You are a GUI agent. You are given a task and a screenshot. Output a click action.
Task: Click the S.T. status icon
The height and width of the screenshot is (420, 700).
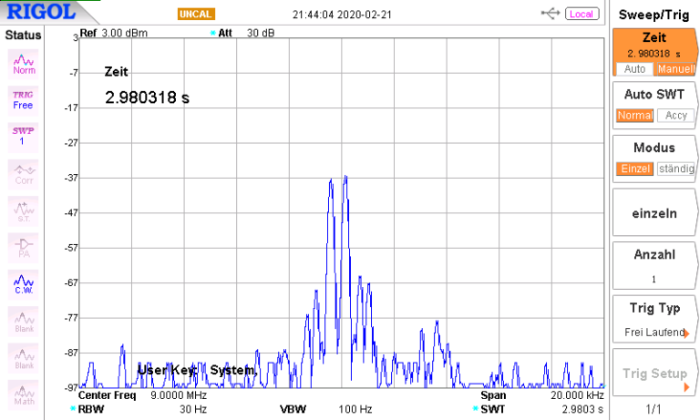[x=24, y=210]
